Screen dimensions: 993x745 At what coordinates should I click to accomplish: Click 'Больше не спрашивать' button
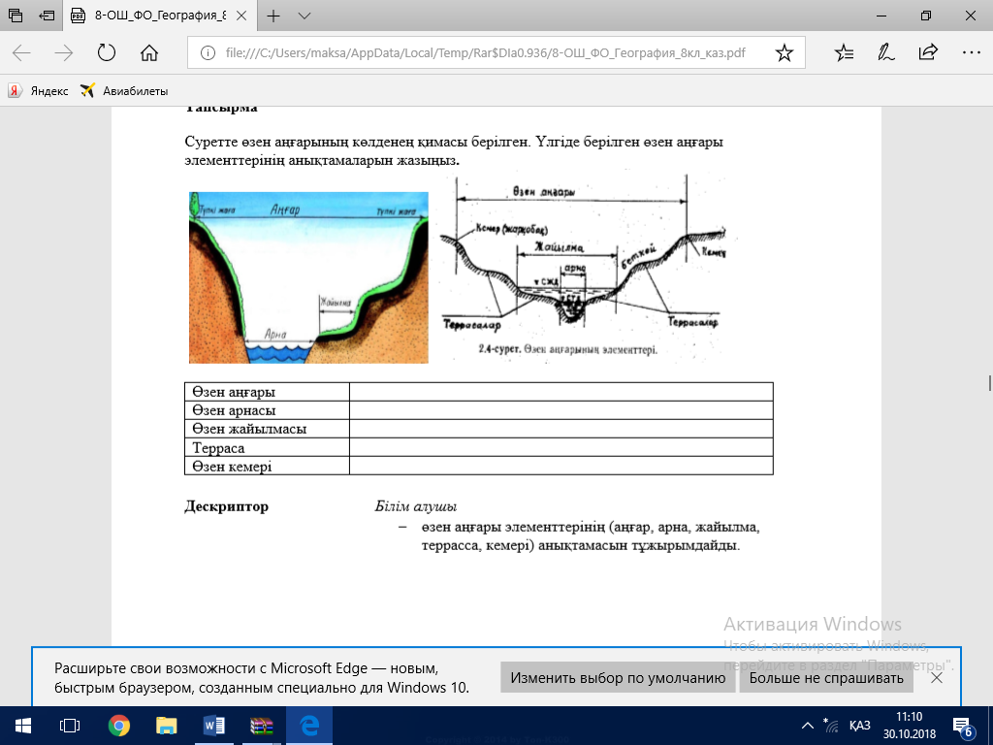tap(826, 678)
